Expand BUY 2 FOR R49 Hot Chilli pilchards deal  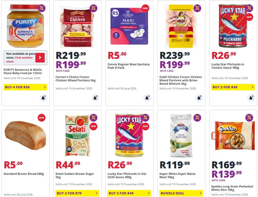129,193
